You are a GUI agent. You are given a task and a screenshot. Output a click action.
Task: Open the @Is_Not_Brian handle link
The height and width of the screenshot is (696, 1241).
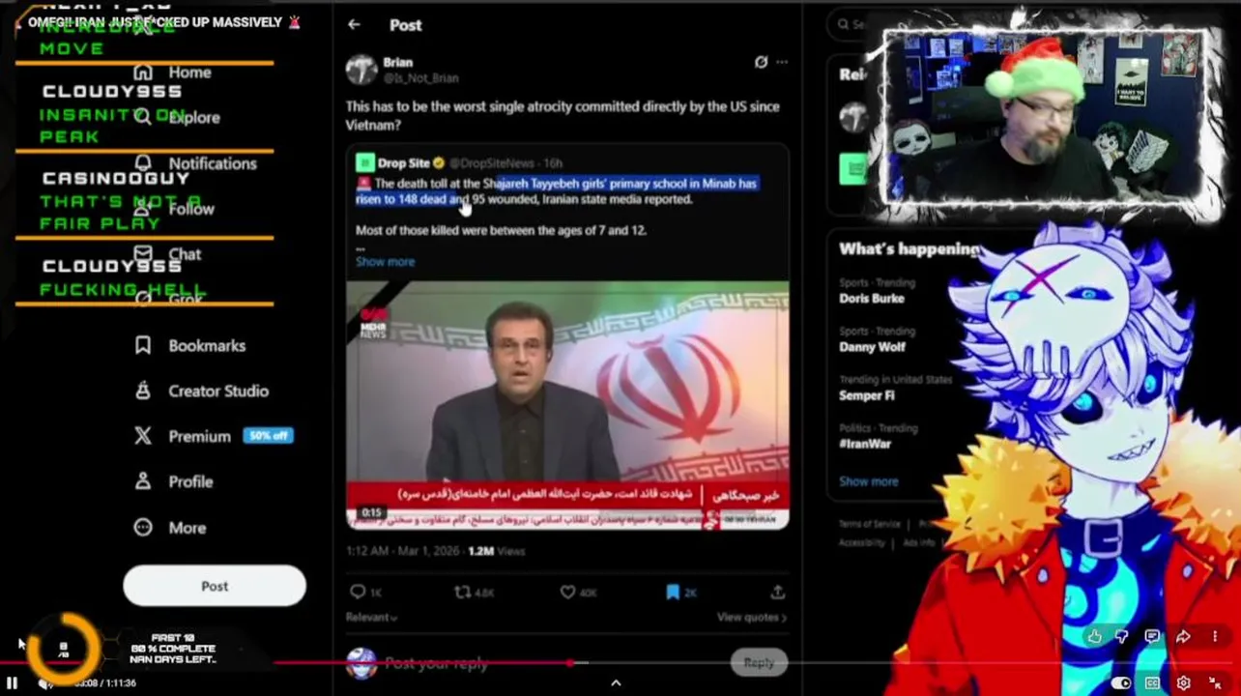click(420, 78)
